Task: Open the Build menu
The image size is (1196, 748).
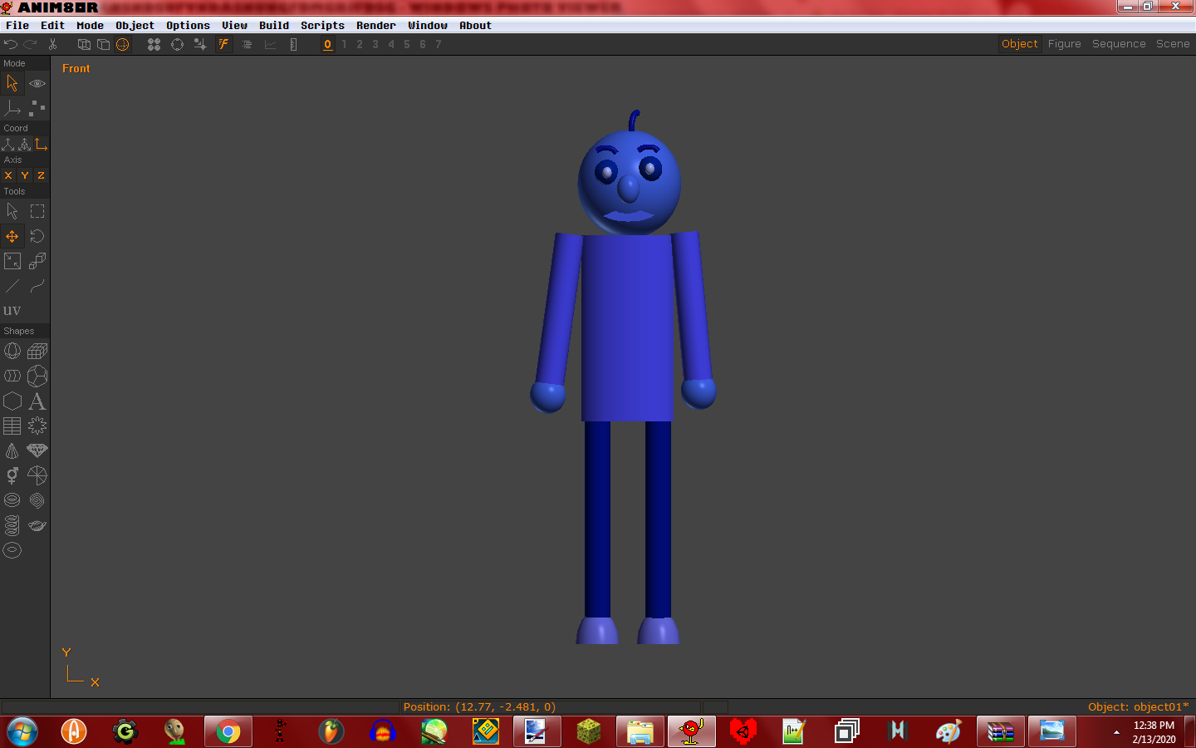Action: (x=274, y=26)
